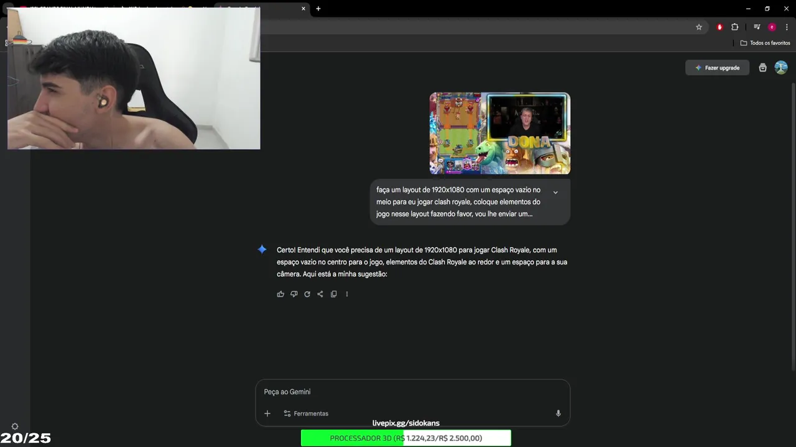This screenshot has width=796, height=447.
Task: Open more options for the response
Action: click(x=347, y=294)
